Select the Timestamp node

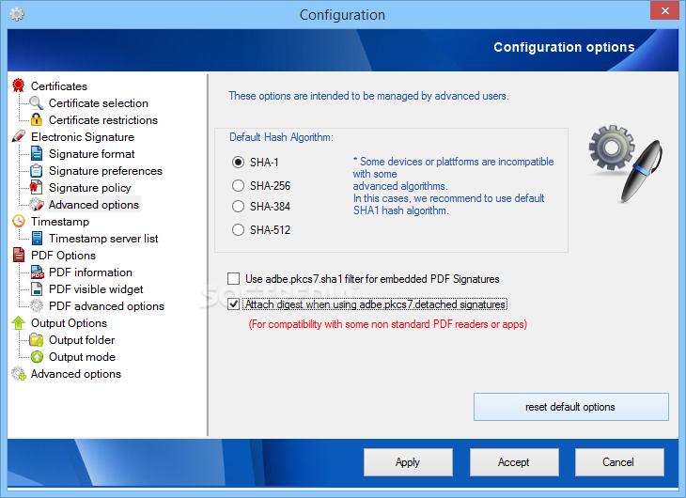60,222
